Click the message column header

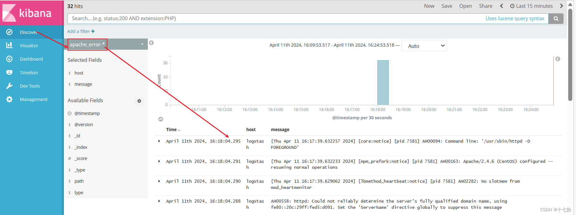pos(280,130)
